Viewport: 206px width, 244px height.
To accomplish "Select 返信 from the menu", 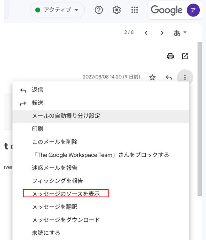I will tap(101, 90).
